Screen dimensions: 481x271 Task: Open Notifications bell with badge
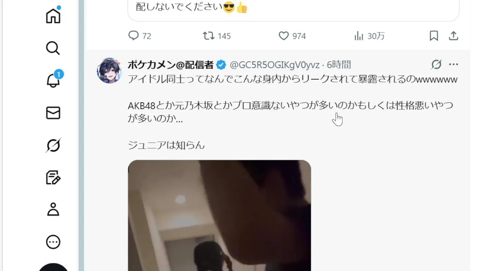[53, 80]
